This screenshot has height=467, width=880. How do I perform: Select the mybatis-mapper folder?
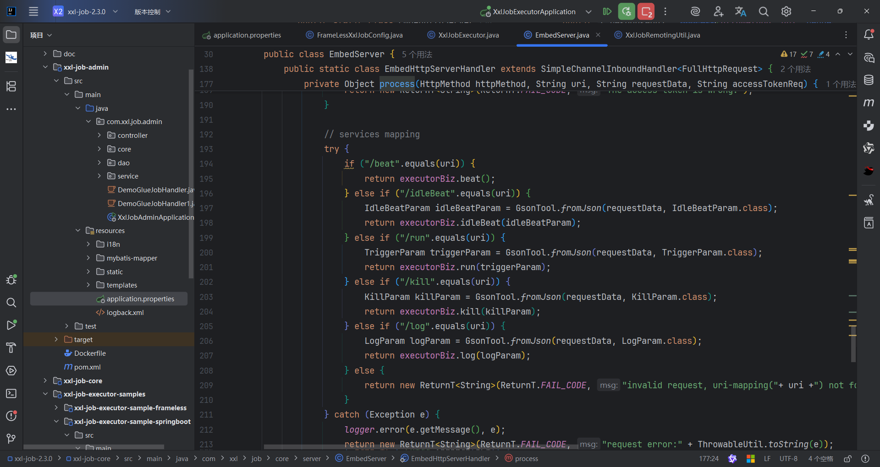[127, 258]
